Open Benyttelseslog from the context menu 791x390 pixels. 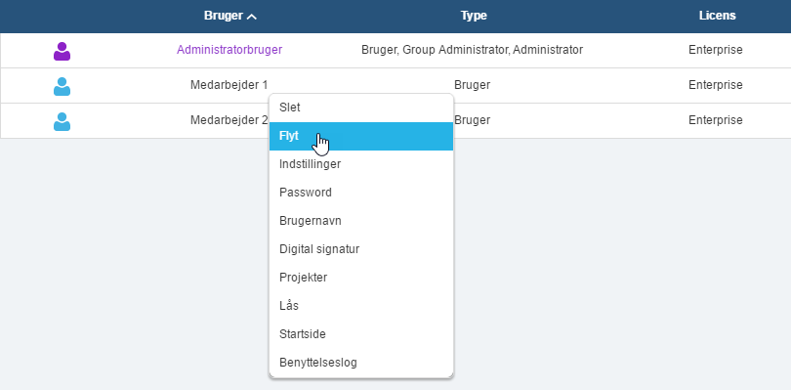coord(361,363)
